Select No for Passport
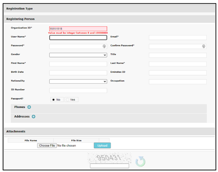Image resolution: width=218 pixels, height=172 pixels. (x=57, y=100)
